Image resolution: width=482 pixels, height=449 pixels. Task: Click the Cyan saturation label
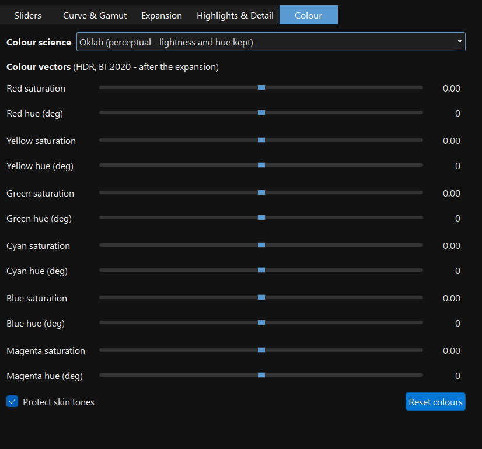38,246
